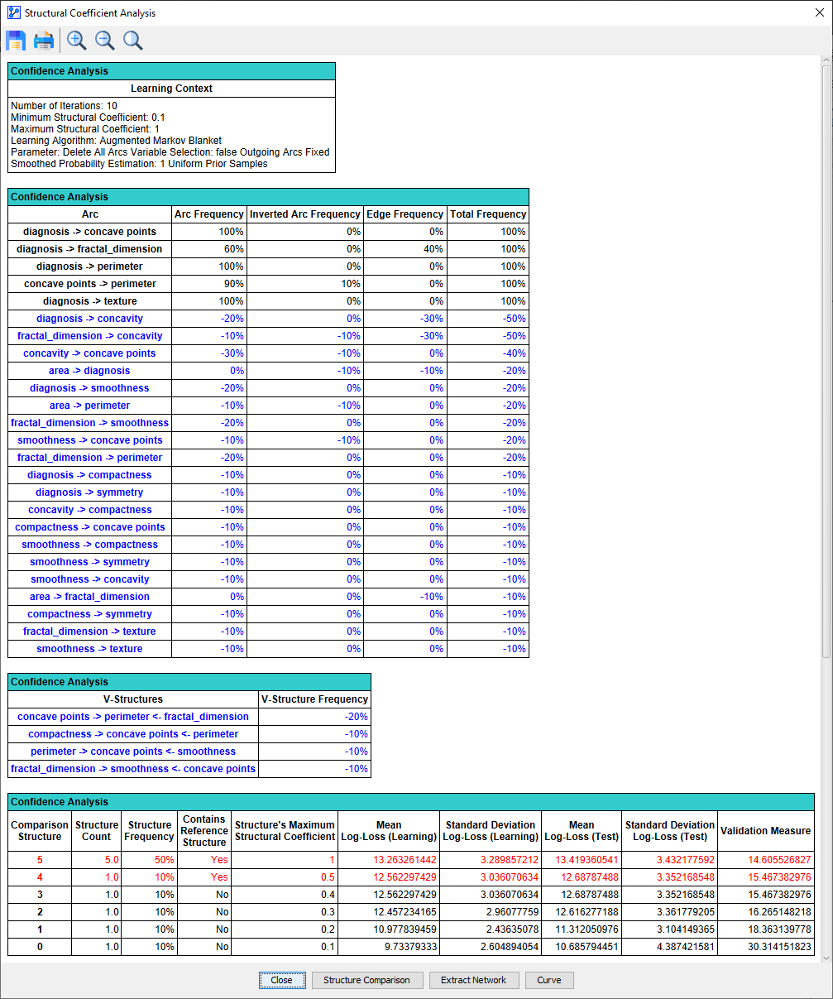Viewport: 833px width, 999px height.
Task: Click the 'Edge Frequency' column header
Action: (x=405, y=214)
